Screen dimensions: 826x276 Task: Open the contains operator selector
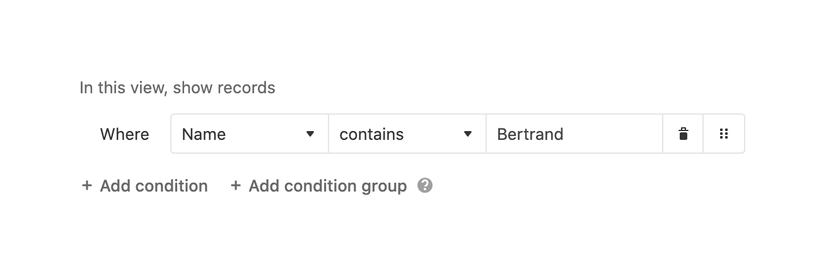pos(407,134)
